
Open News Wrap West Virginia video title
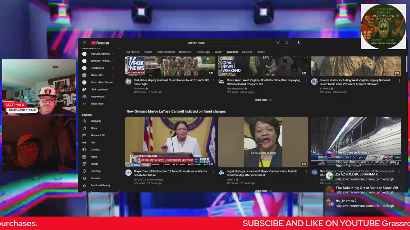263,82
